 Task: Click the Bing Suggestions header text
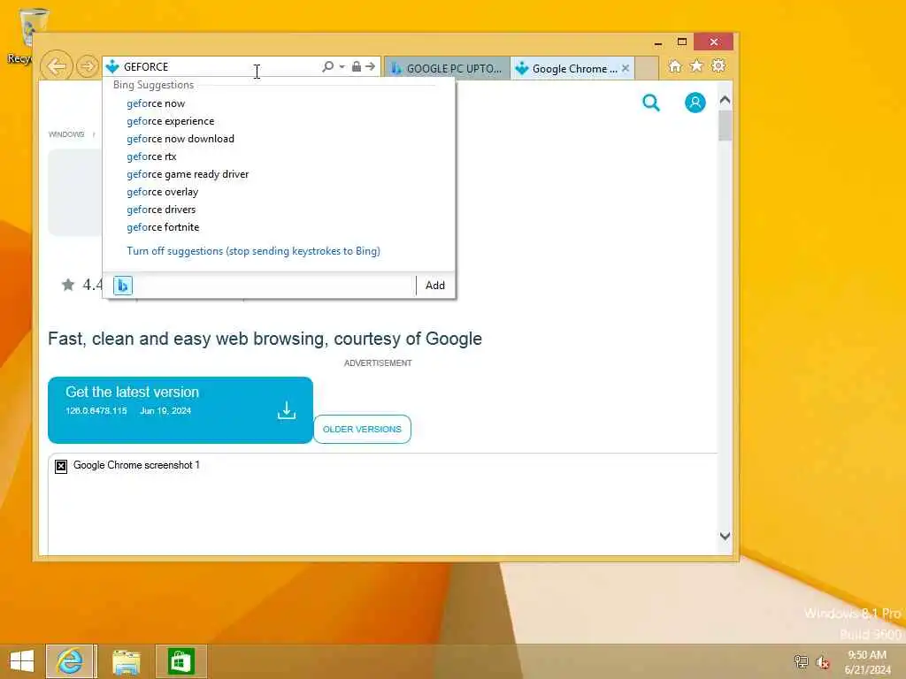click(153, 85)
